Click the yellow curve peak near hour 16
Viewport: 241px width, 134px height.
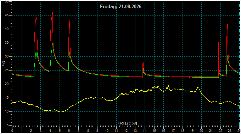[168, 86]
